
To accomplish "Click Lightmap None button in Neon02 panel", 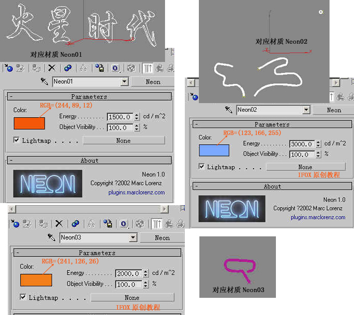I will [306, 167].
